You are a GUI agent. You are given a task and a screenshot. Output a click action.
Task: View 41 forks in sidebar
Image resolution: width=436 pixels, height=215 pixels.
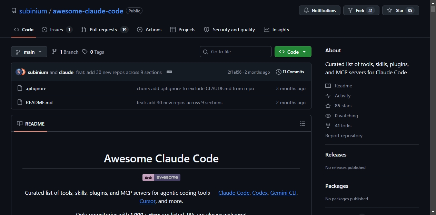coord(338,126)
